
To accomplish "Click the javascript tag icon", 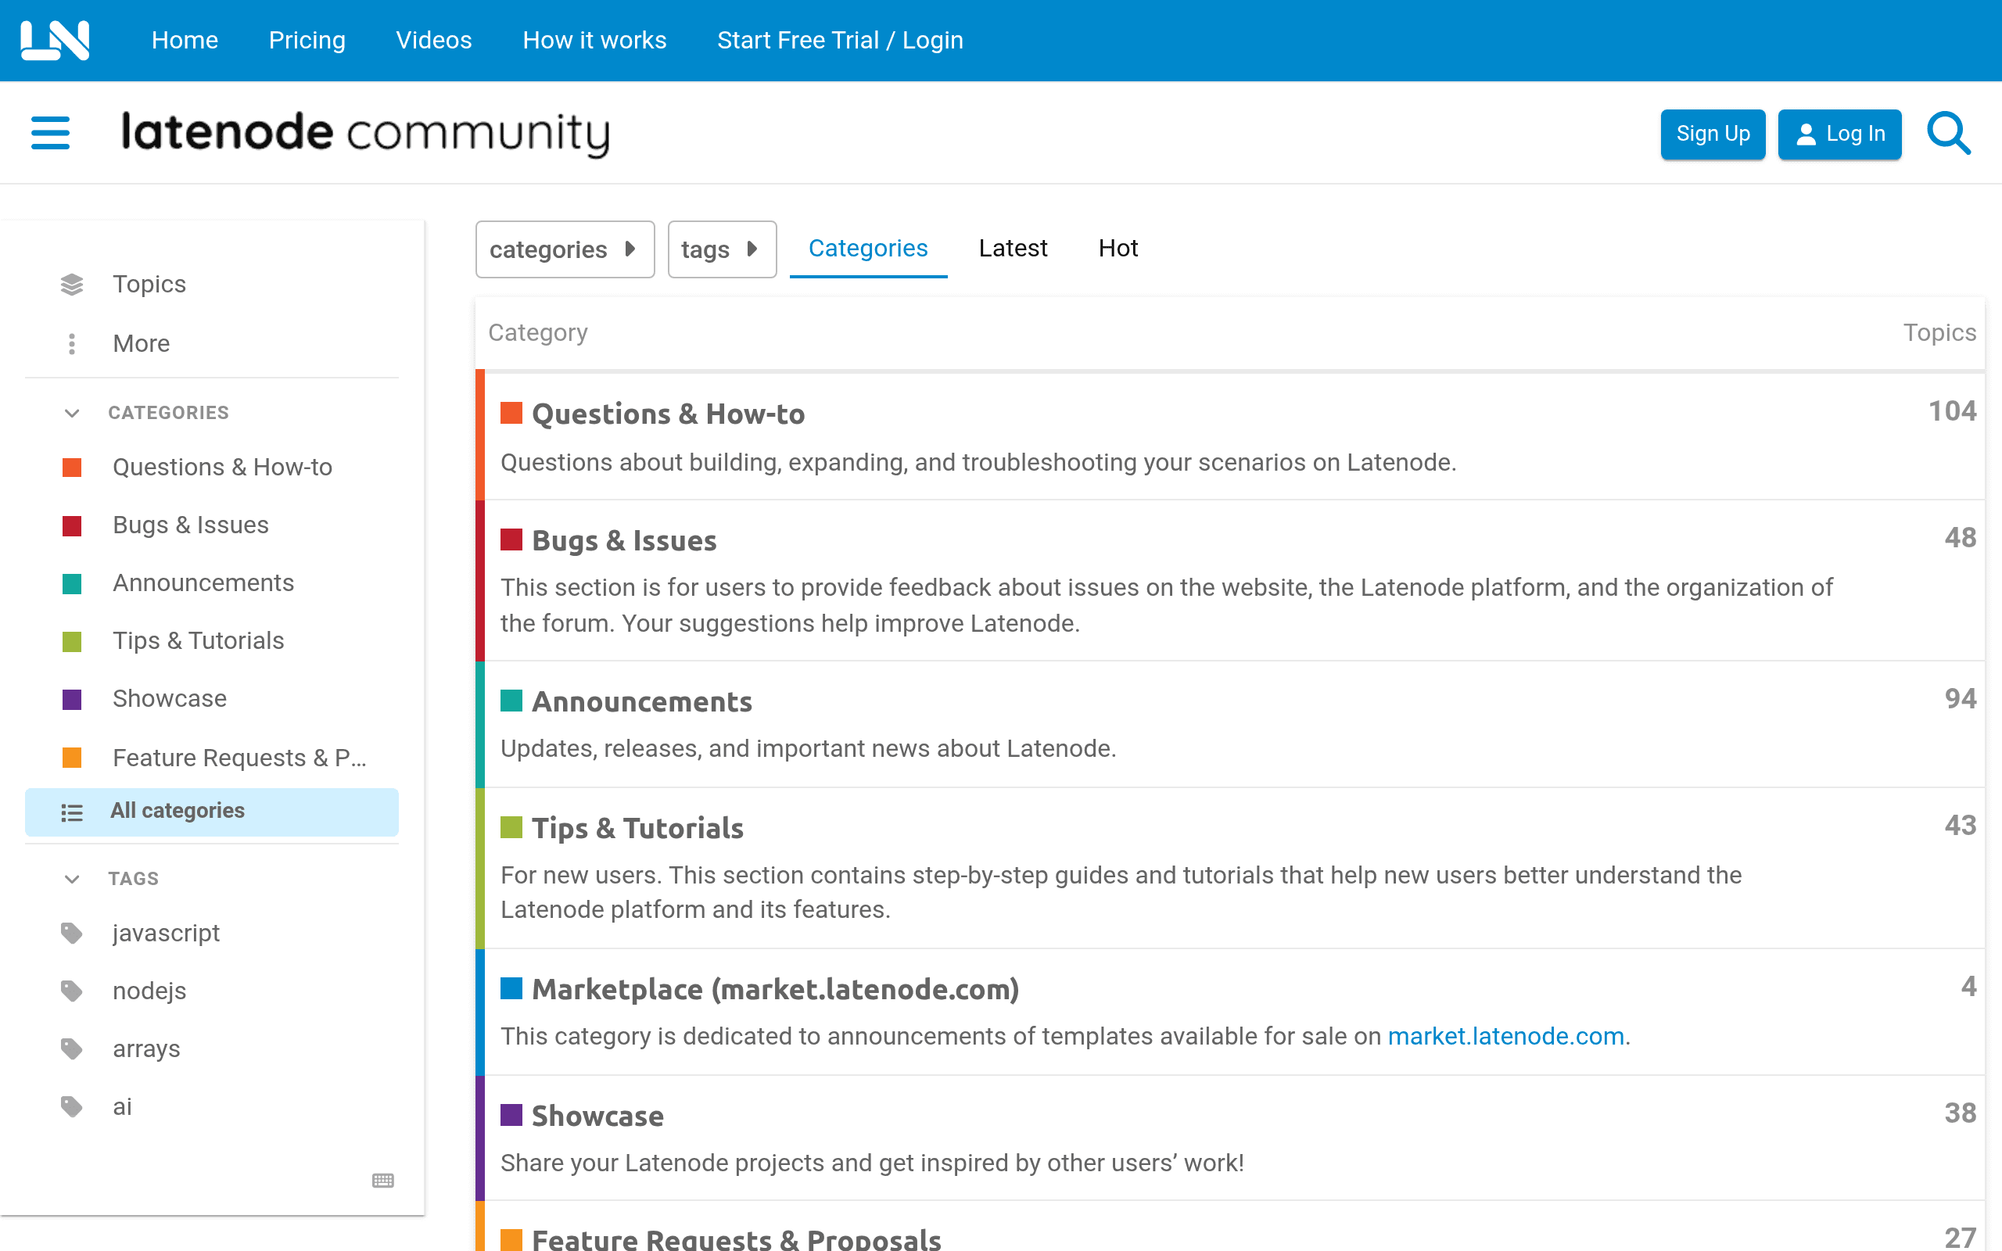I will point(72,934).
